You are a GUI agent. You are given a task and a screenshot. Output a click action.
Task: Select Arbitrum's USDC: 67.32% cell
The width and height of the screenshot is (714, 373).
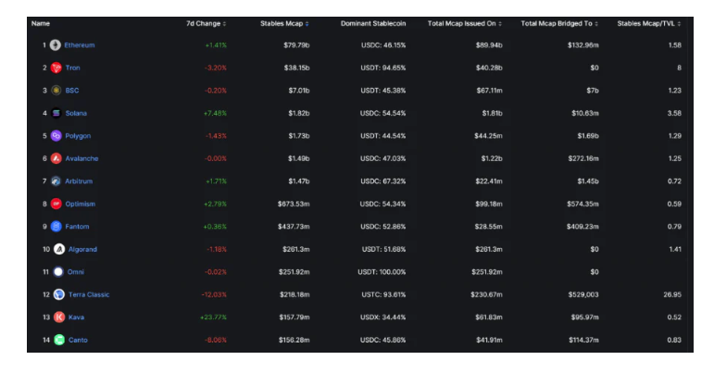click(x=383, y=181)
